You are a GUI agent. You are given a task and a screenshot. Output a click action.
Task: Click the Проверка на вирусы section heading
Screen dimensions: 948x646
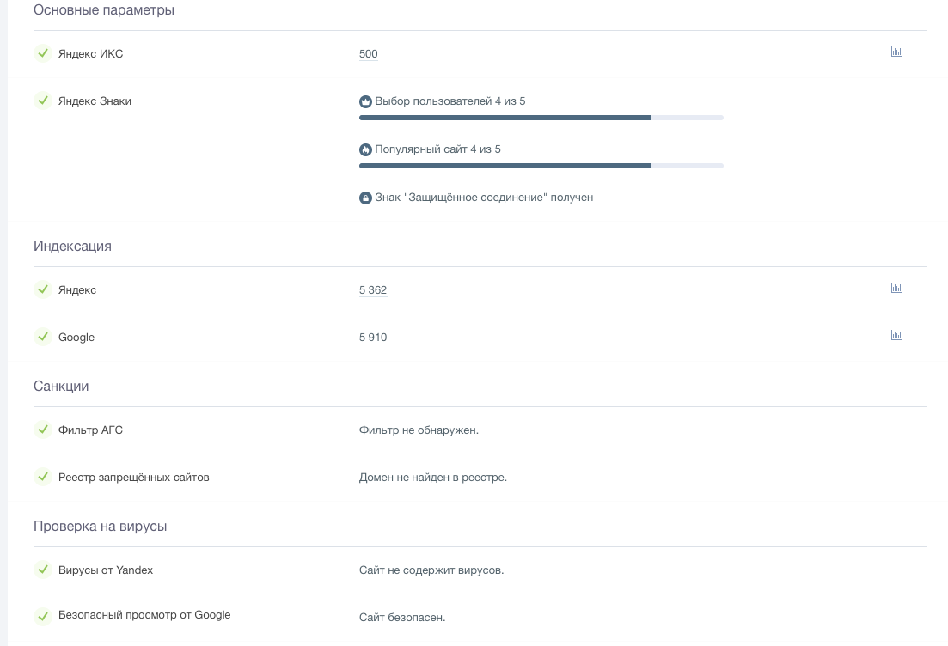pyautogui.click(x=101, y=527)
